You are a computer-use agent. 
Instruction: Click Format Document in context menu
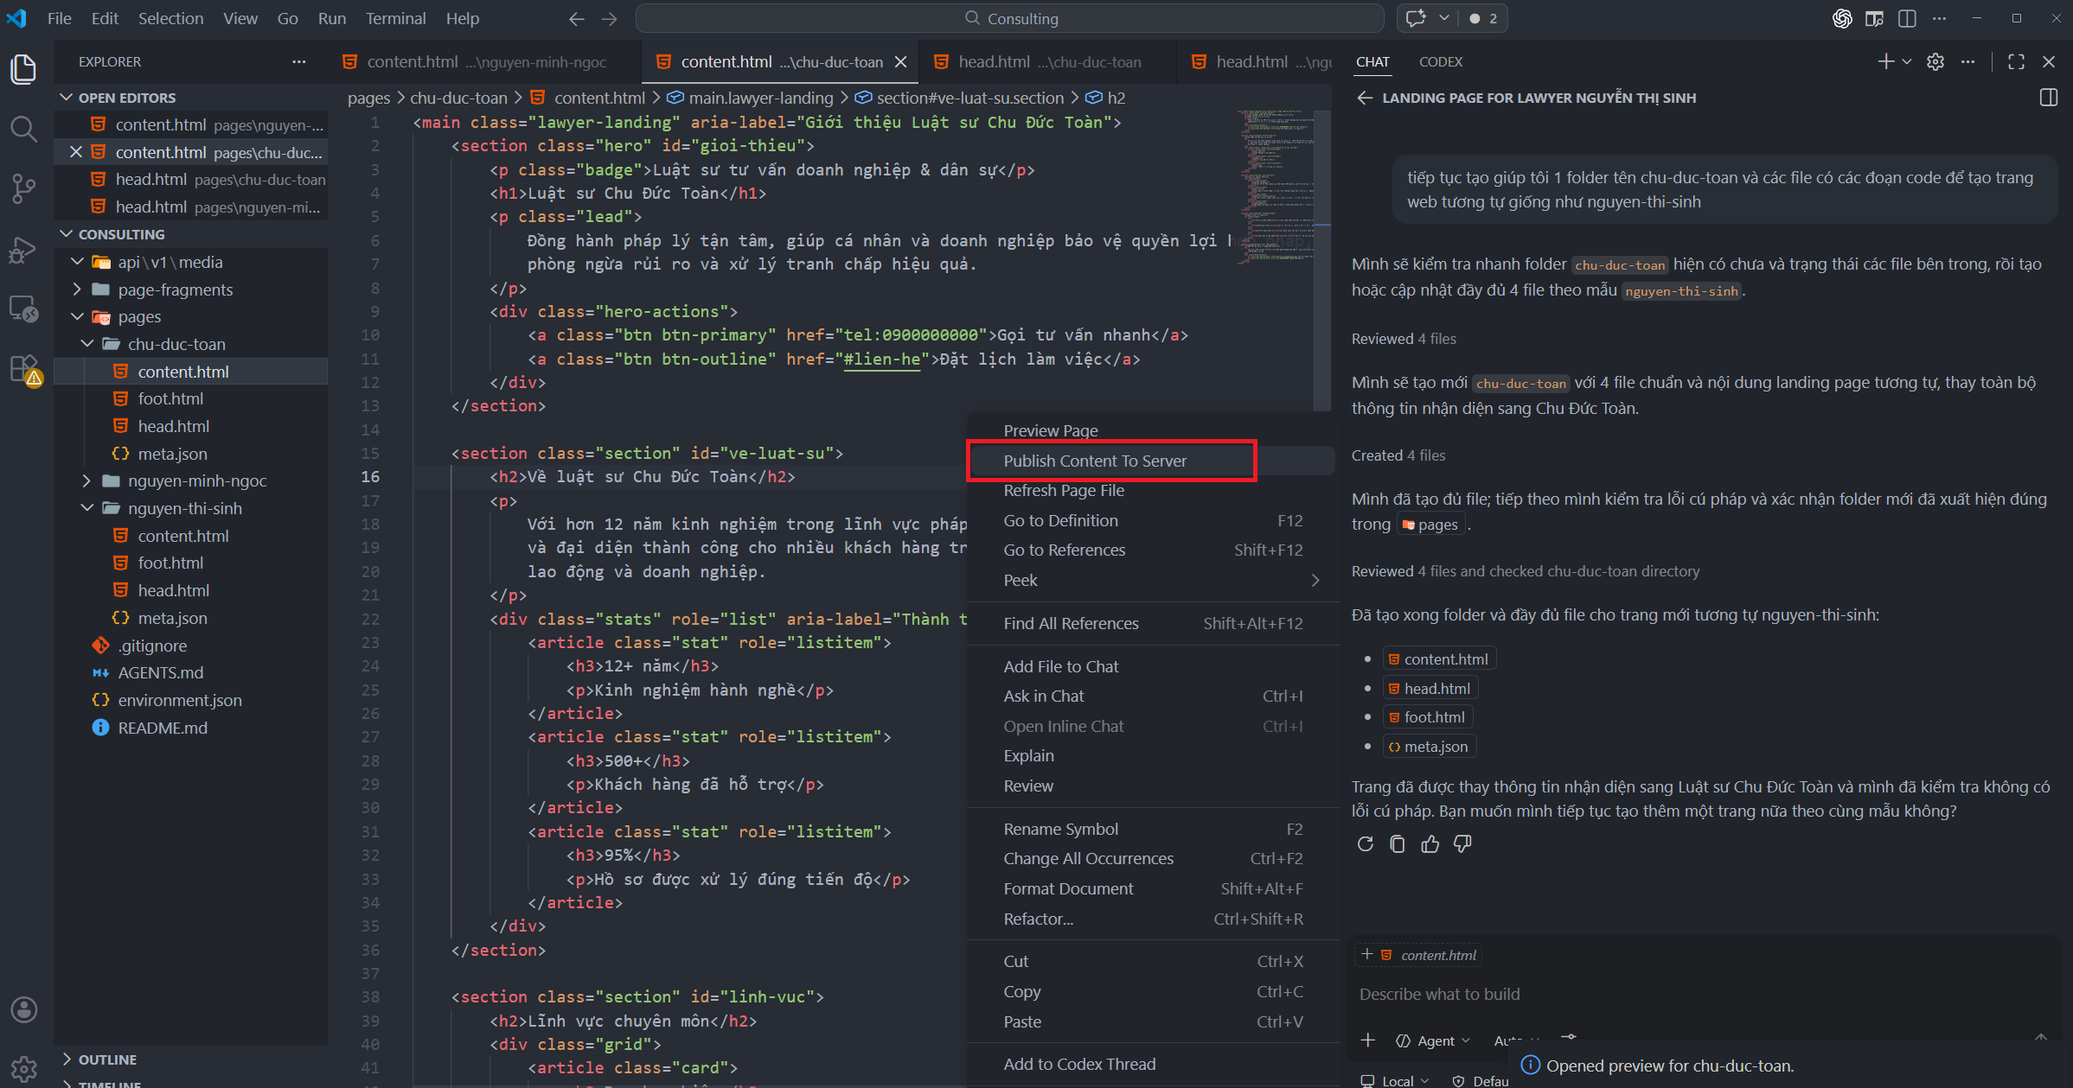pos(1068,888)
